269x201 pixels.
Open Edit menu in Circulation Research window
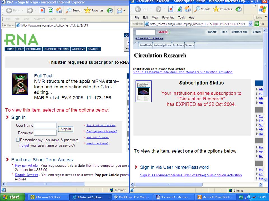click(145, 17)
